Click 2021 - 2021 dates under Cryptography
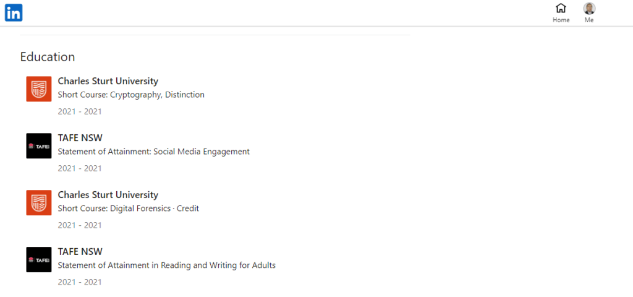633x297 pixels. (80, 112)
